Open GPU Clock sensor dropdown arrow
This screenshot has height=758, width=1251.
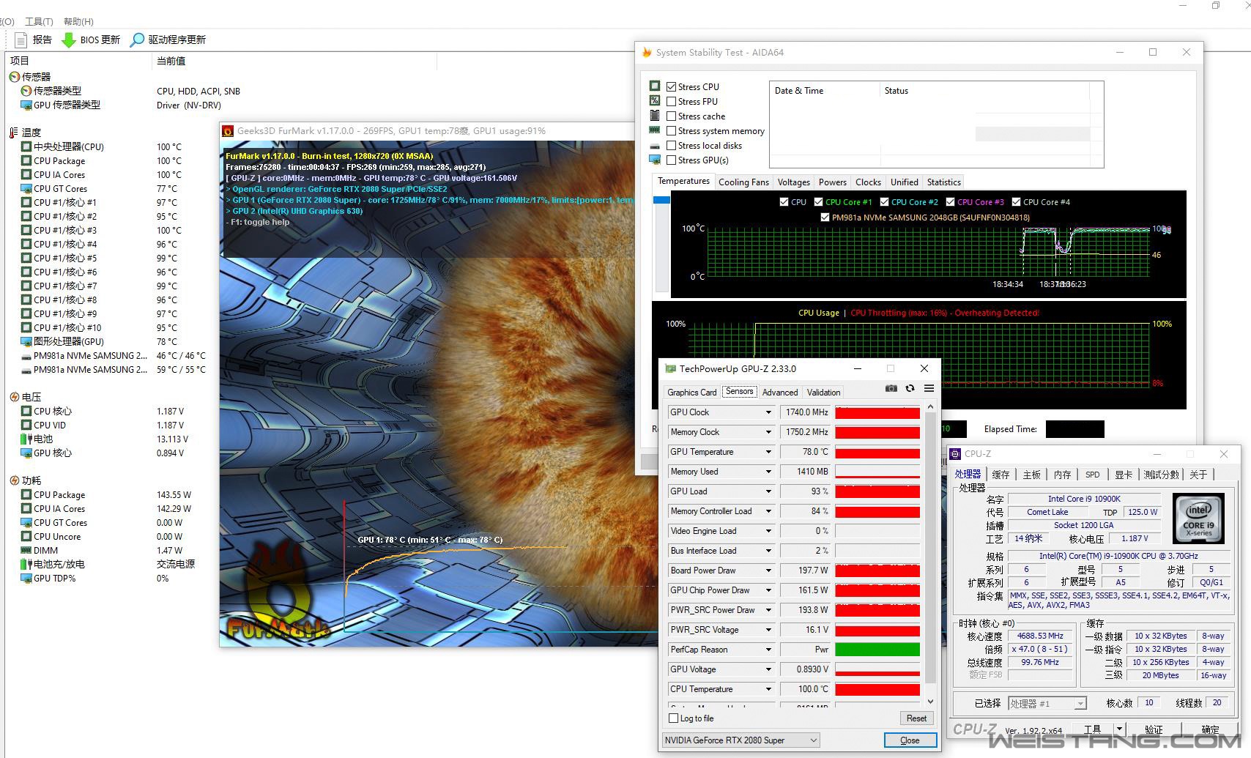coord(768,412)
